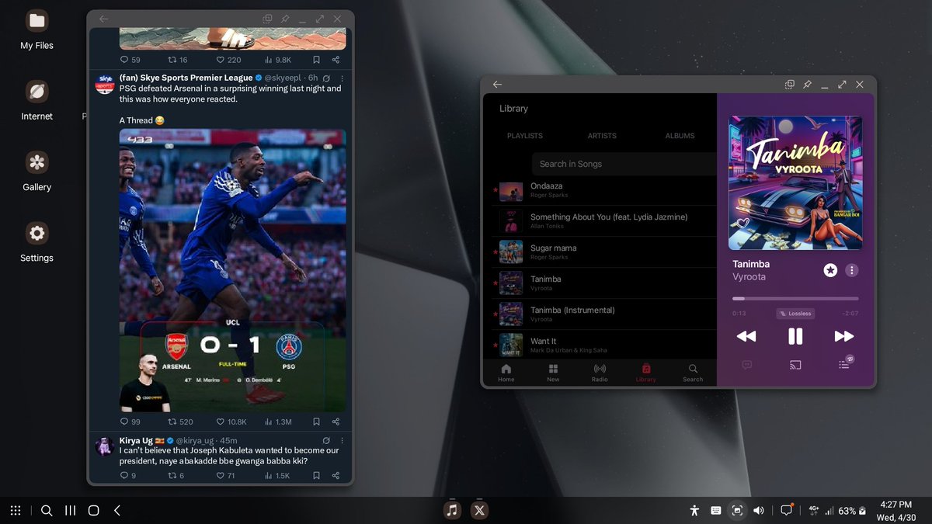Viewport: 932px width, 524px height.
Task: Cast audio to another device
Action: tap(795, 365)
